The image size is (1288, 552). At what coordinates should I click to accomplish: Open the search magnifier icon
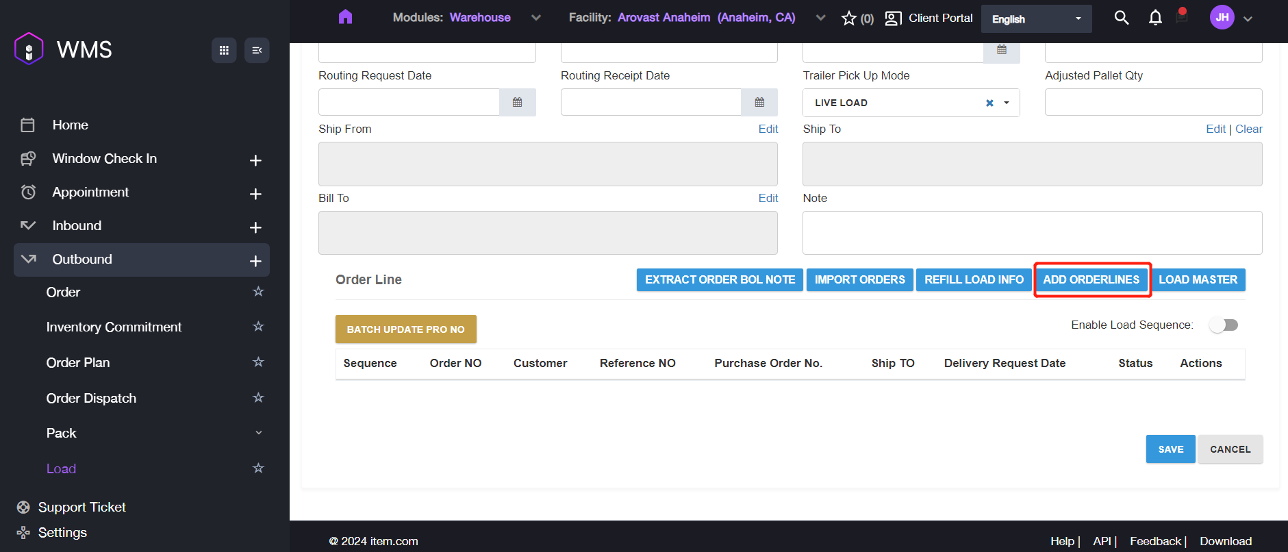tap(1121, 18)
